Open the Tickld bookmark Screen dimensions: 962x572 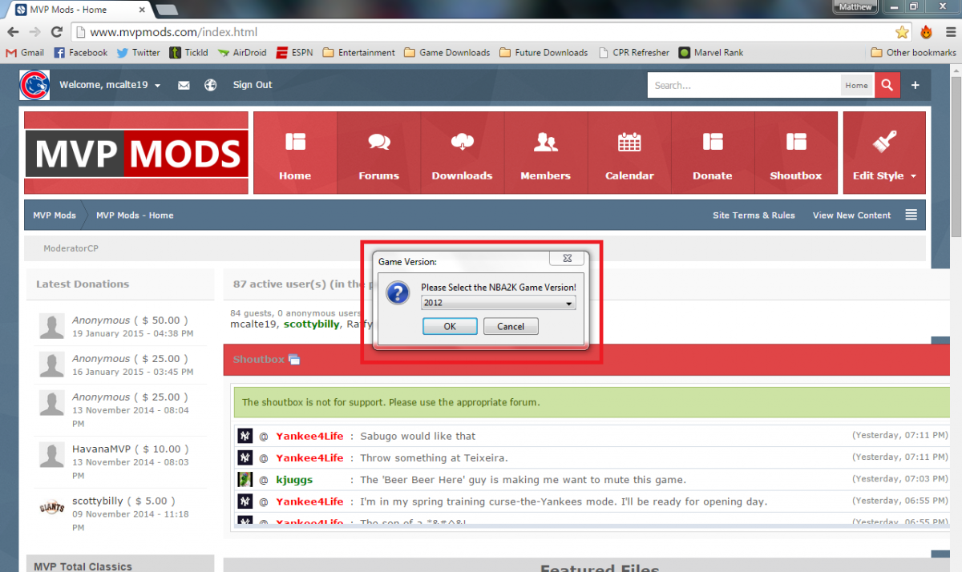[x=188, y=53]
